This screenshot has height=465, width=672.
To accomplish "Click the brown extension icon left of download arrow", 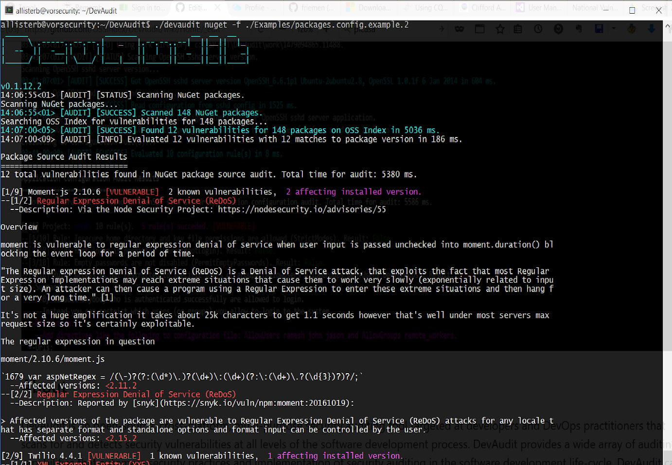I will click(x=632, y=29).
